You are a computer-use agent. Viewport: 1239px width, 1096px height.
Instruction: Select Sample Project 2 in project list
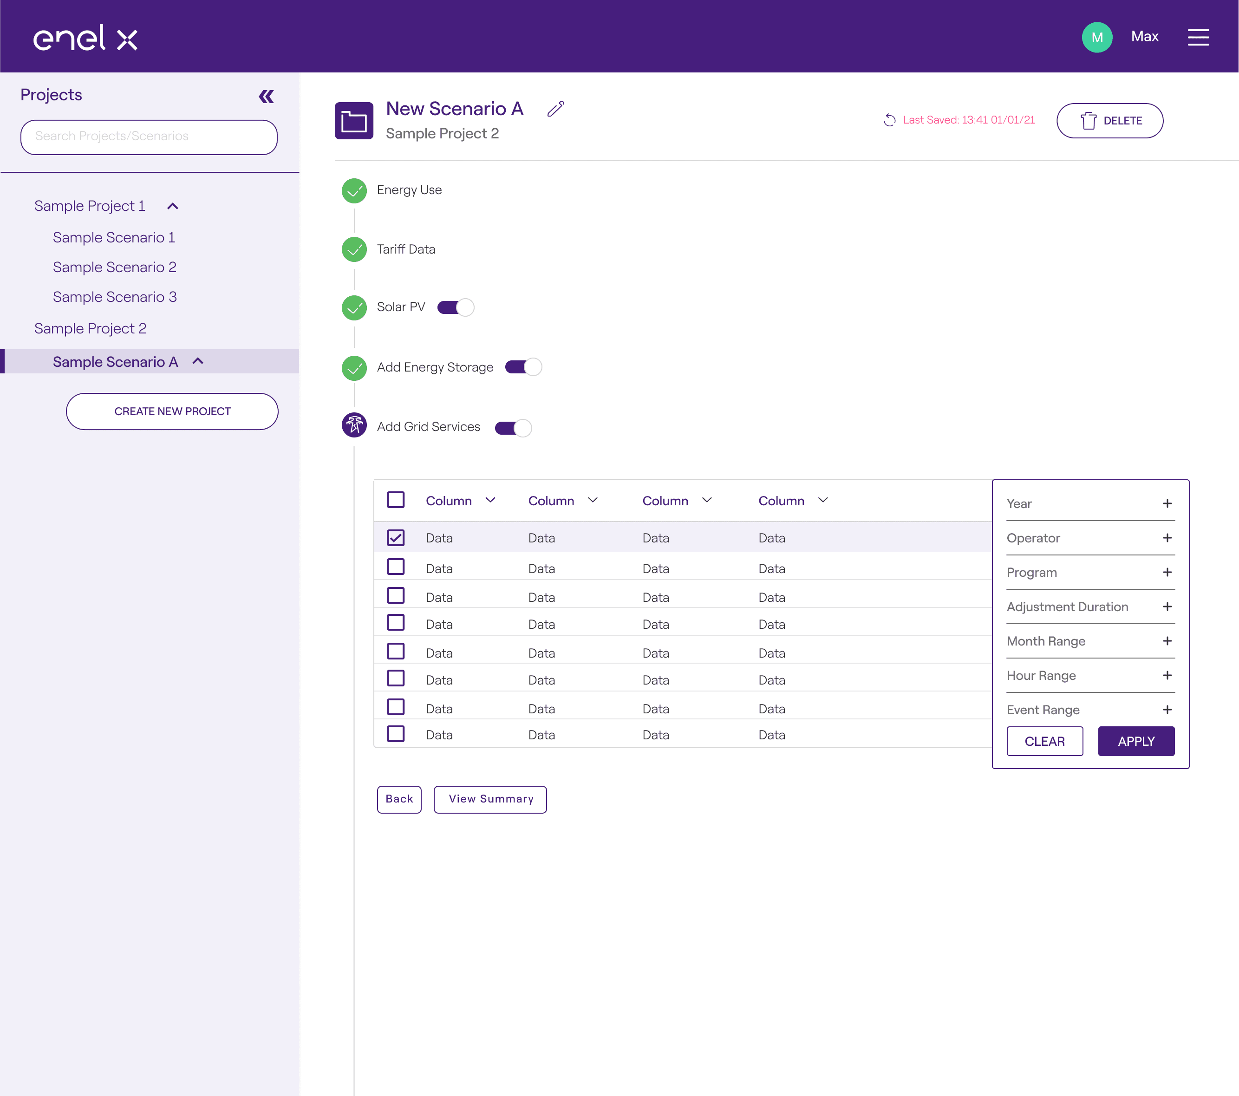[90, 328]
